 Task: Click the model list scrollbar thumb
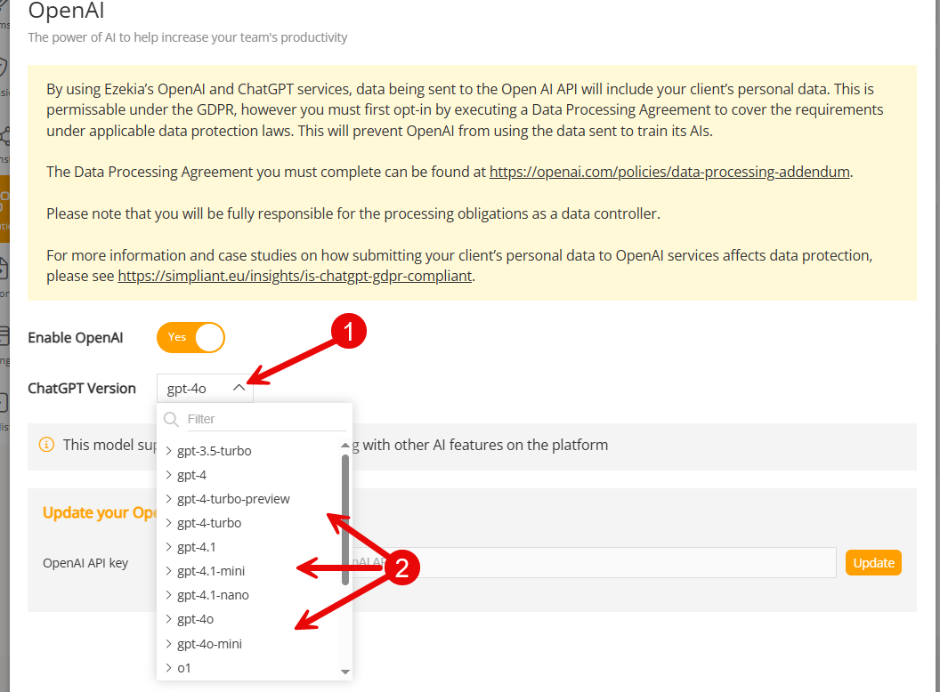click(344, 519)
